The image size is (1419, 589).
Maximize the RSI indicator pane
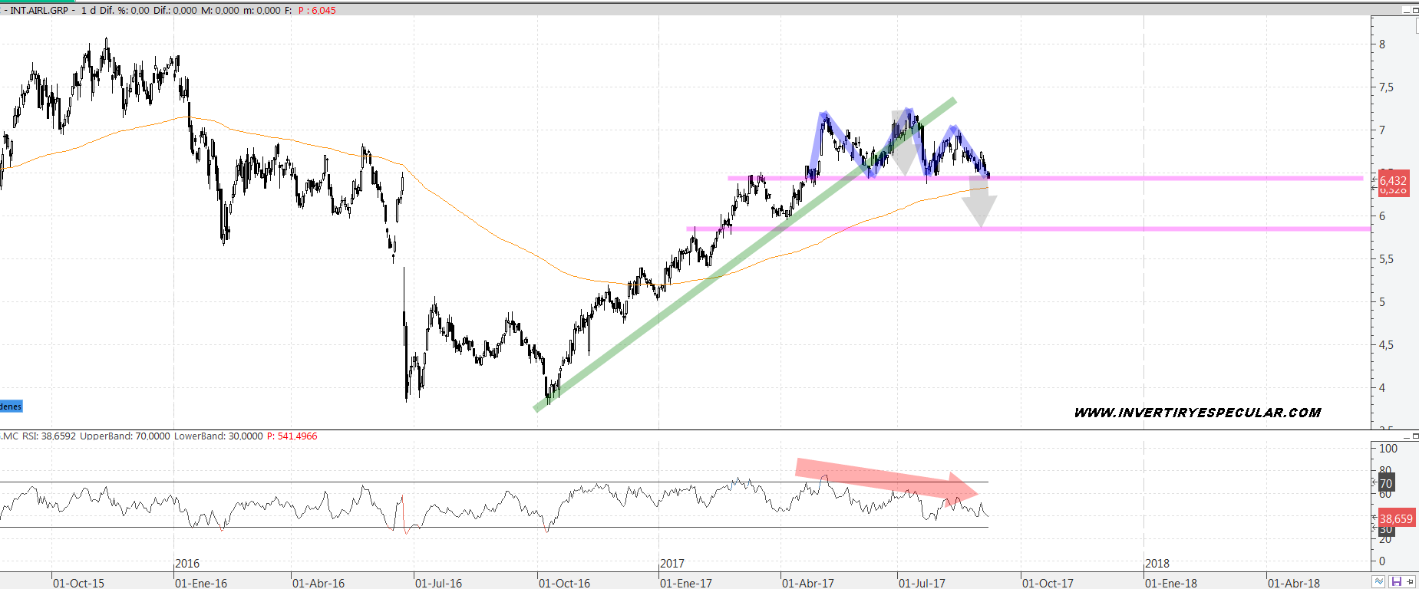pyautogui.click(x=1415, y=436)
